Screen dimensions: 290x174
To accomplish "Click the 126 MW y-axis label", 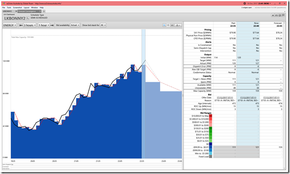I will [x=6, y=61].
